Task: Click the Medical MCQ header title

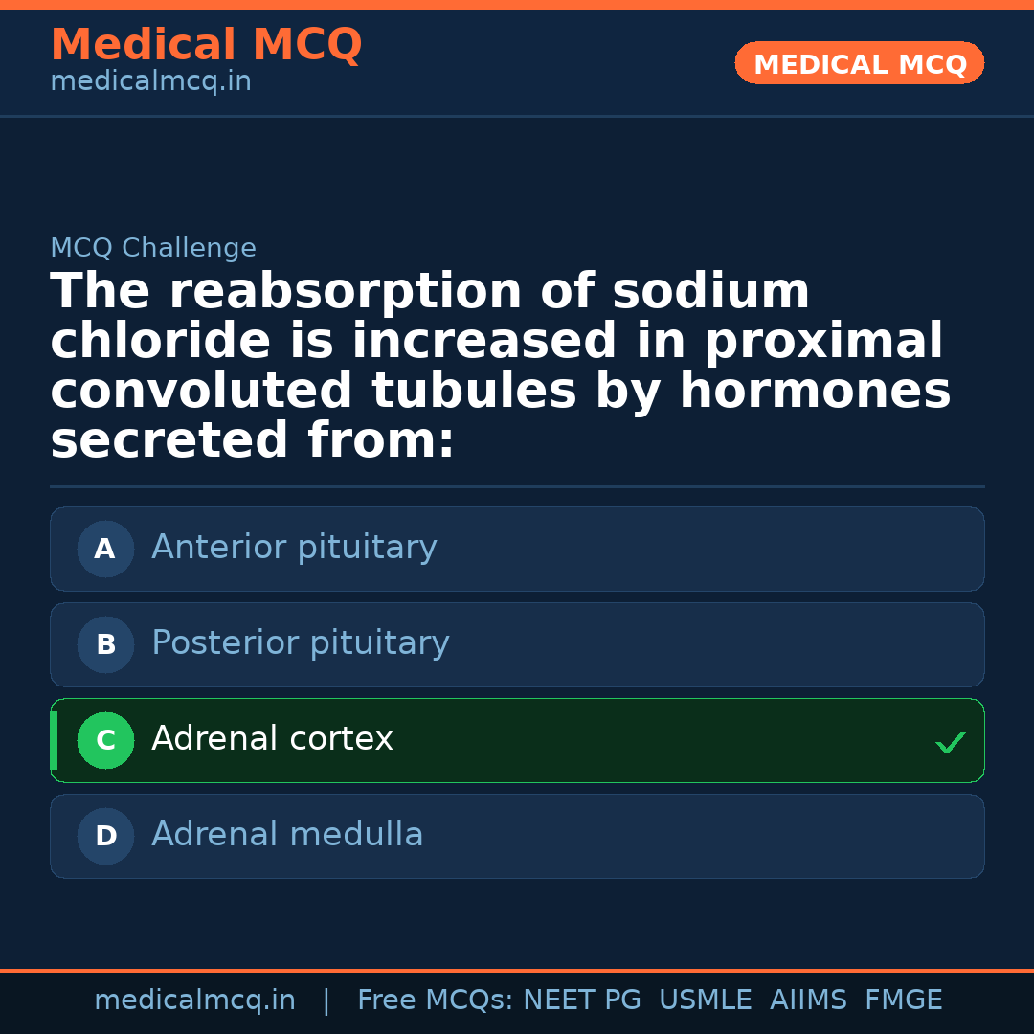Action: point(206,45)
